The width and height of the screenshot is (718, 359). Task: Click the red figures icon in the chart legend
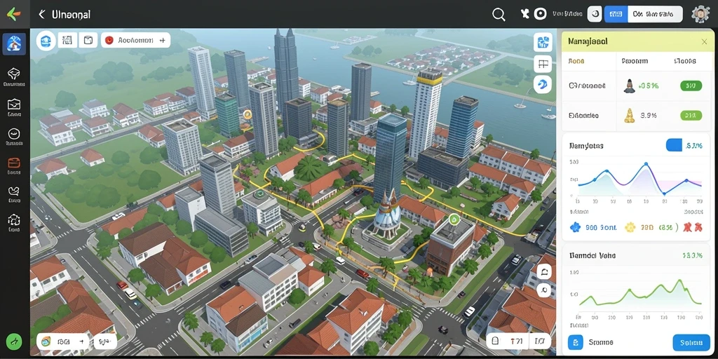click(691, 226)
